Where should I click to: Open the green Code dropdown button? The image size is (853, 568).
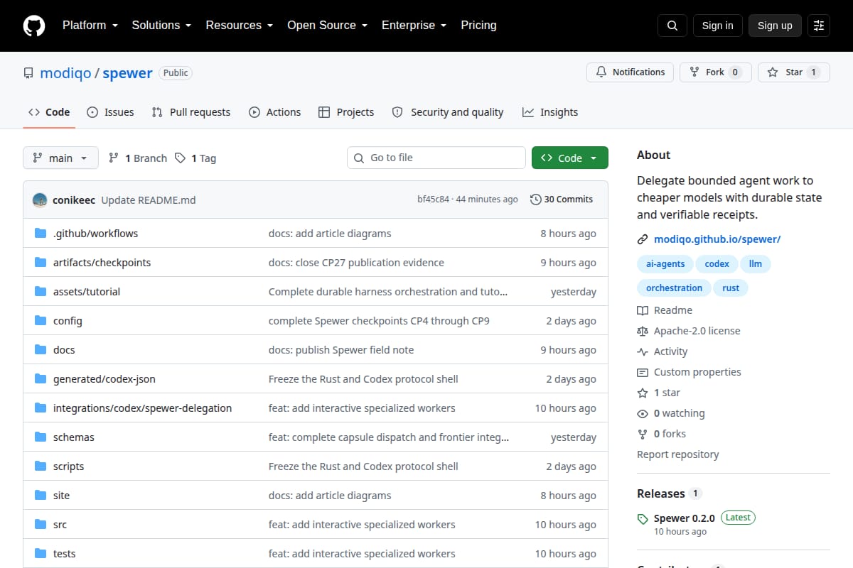tap(570, 158)
